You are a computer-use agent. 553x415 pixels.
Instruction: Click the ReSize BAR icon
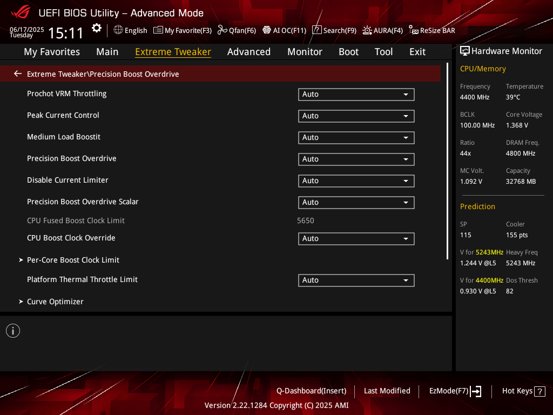click(x=413, y=30)
